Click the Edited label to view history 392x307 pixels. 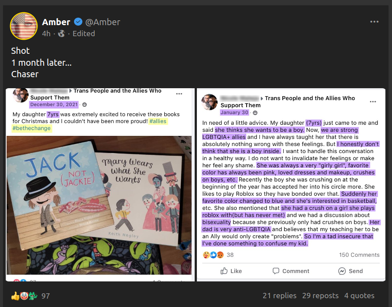point(84,34)
